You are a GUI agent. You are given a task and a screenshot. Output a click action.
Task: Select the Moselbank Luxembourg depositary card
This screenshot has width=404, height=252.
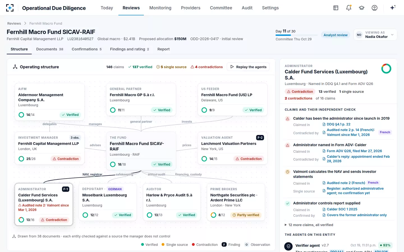[108, 202]
